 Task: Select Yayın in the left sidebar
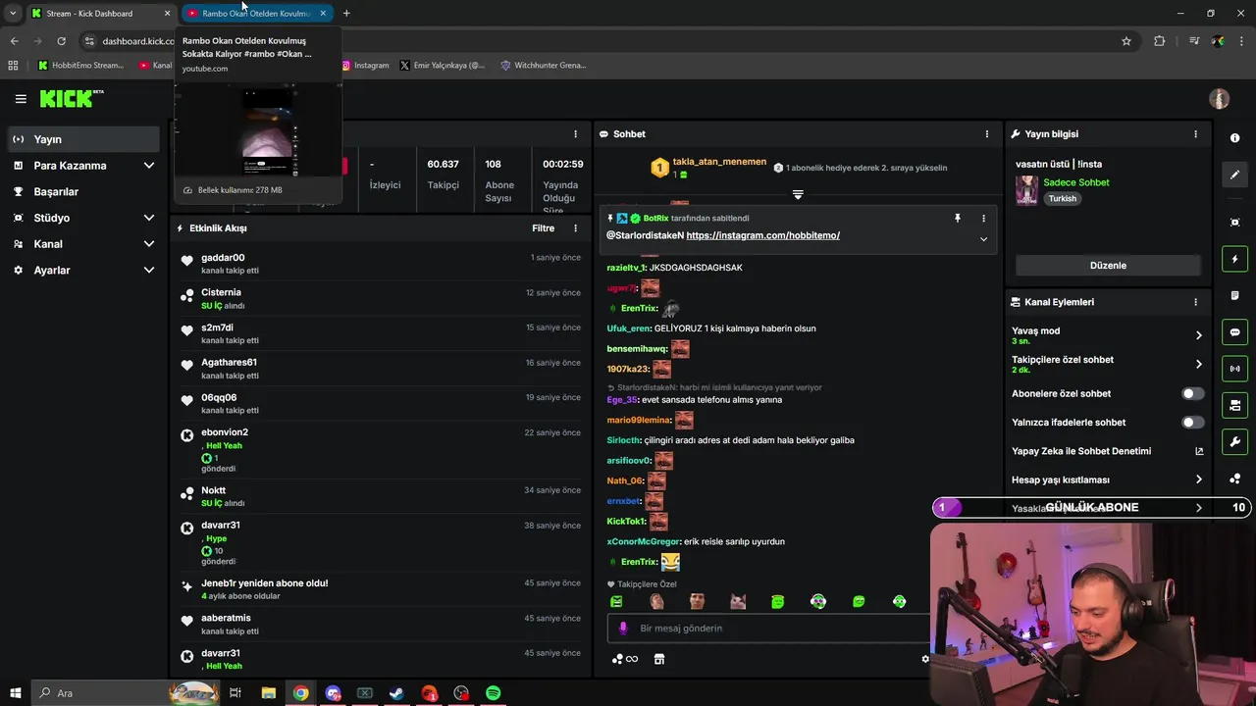pos(84,139)
